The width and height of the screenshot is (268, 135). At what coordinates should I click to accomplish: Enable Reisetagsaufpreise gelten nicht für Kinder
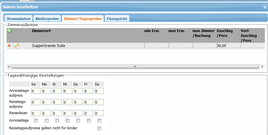click(99, 128)
